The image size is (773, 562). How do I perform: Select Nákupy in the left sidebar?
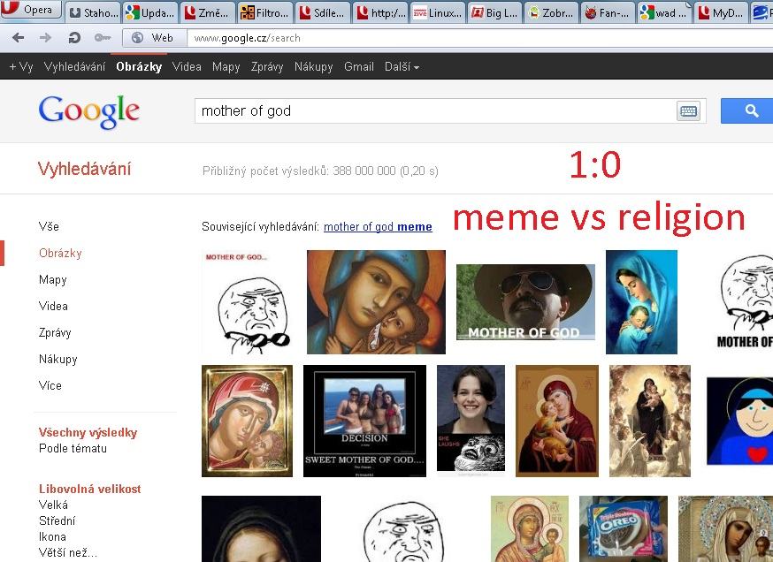(x=58, y=359)
